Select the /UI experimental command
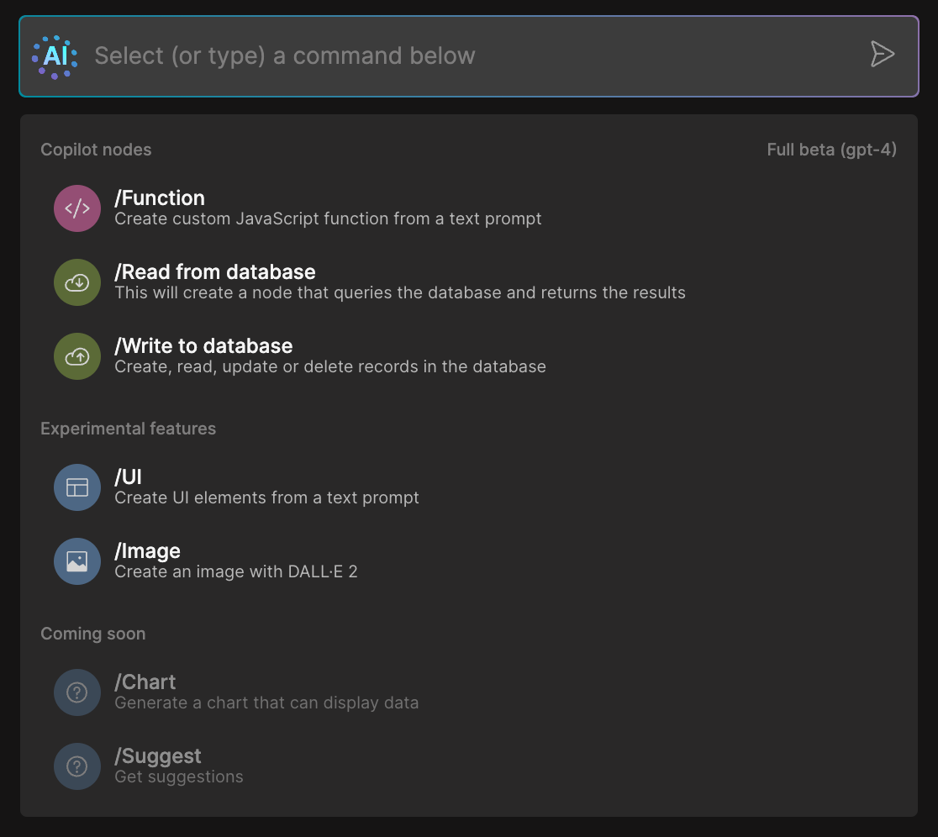 (129, 477)
